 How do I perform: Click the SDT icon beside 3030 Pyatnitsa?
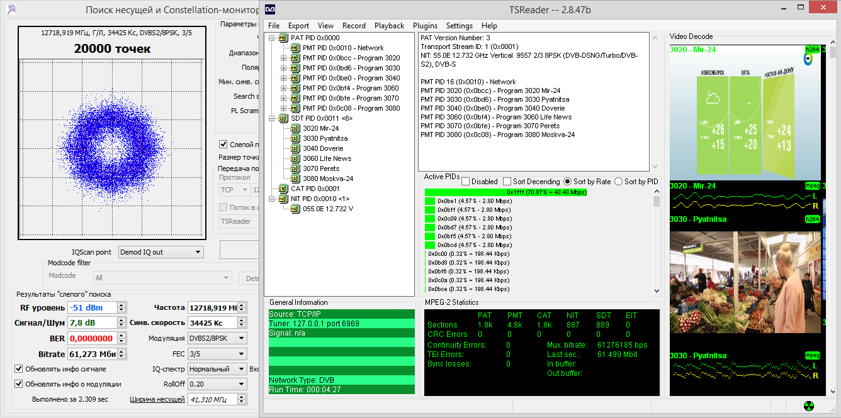(x=294, y=138)
